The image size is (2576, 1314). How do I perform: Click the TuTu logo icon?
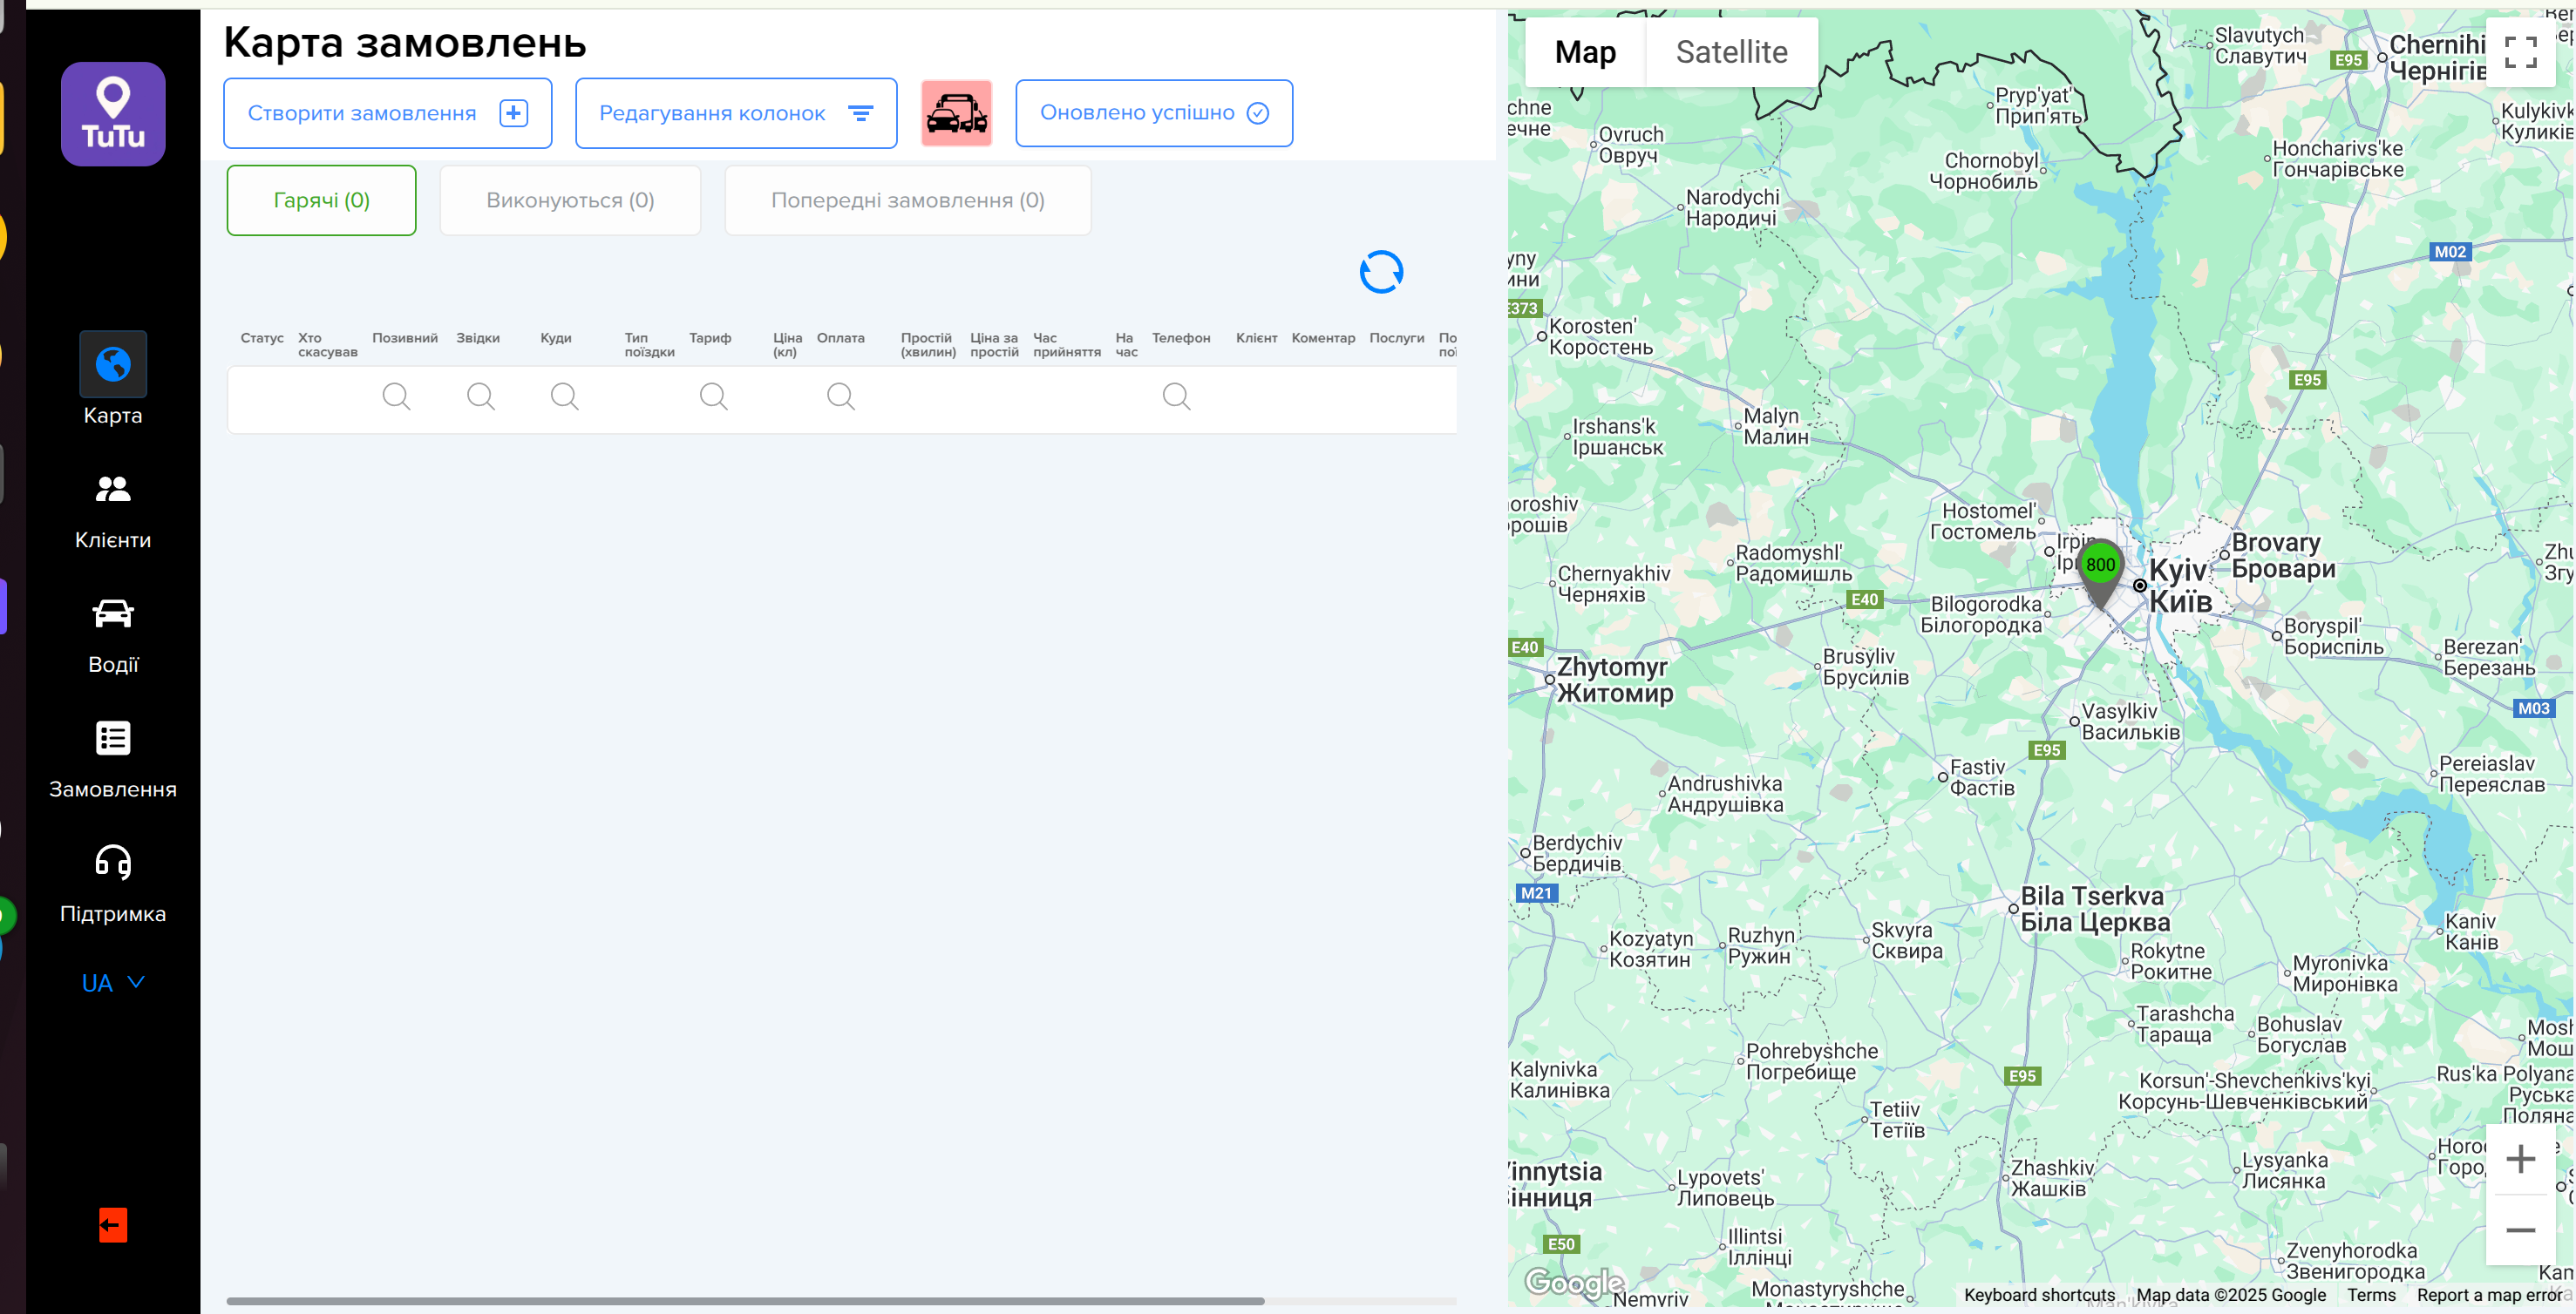[113, 114]
